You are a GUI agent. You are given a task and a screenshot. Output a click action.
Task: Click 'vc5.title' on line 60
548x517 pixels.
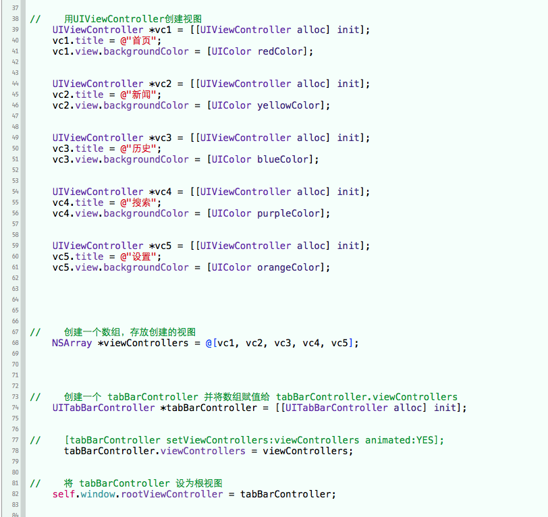pyautogui.click(x=78, y=256)
